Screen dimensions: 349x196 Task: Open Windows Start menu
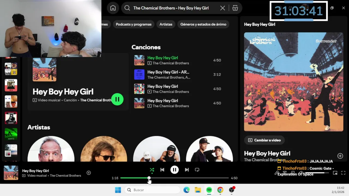118,190
